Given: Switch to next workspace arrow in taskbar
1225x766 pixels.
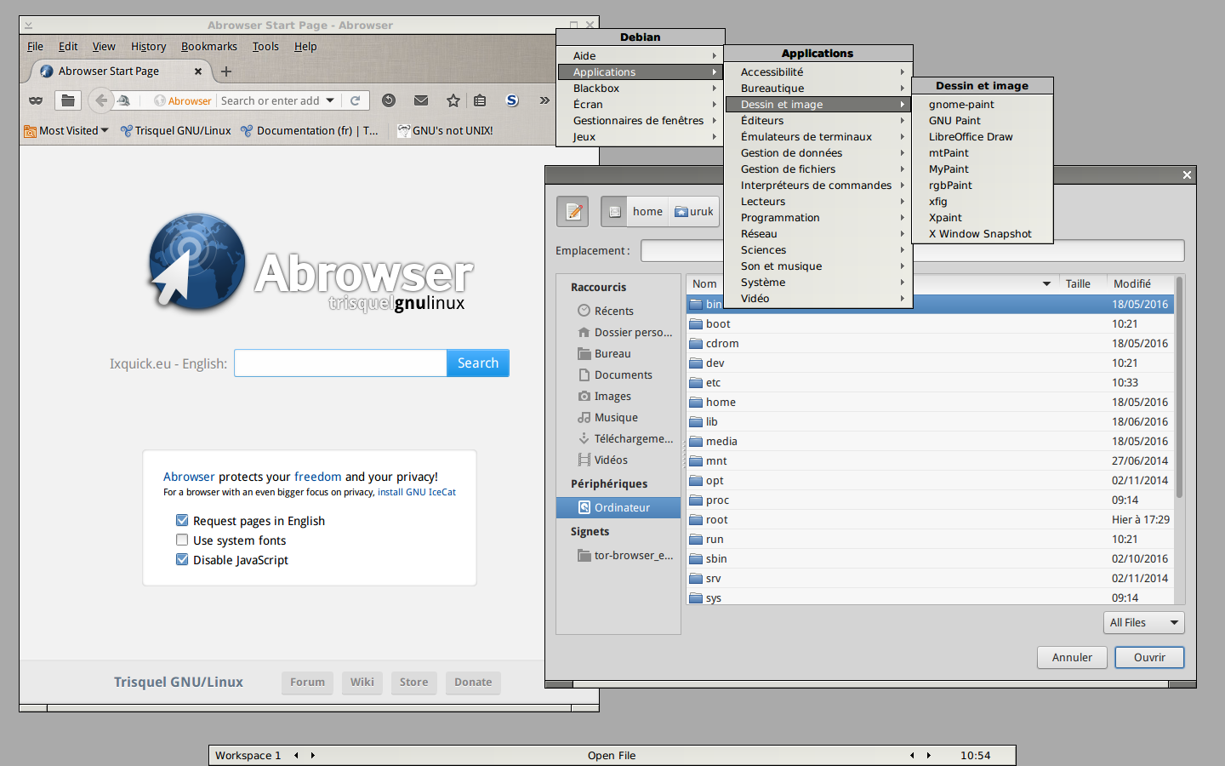Looking at the screenshot, I should point(313,755).
